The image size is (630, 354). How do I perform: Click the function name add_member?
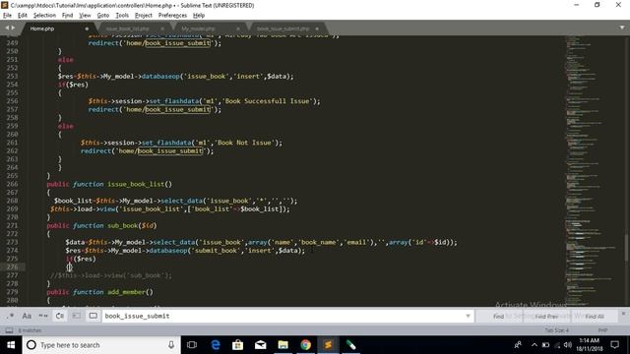point(127,292)
